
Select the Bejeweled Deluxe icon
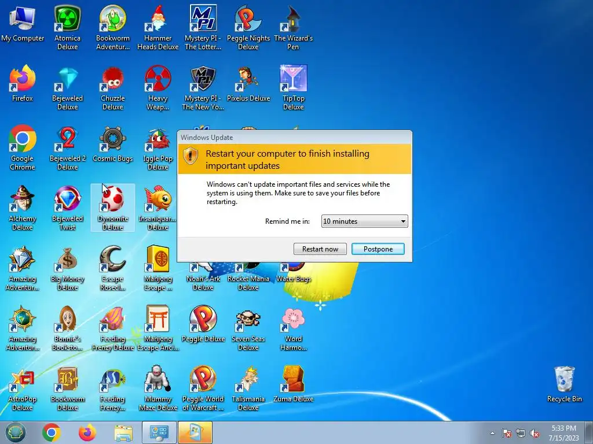[x=67, y=88]
